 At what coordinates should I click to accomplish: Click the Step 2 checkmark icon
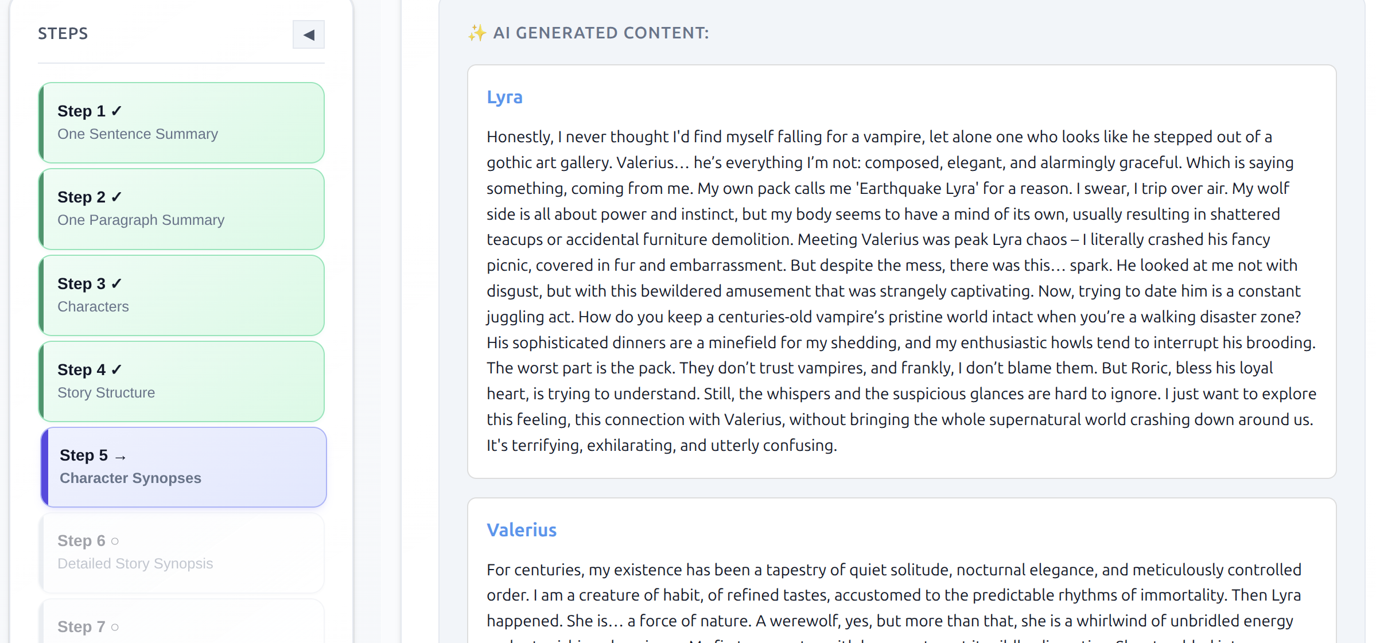pyautogui.click(x=116, y=197)
